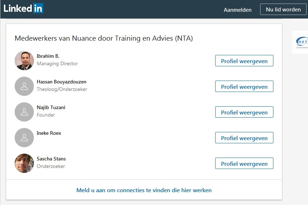Click Najib Tuzani's placeholder avatar
This screenshot has width=308, height=205.
pos(24,112)
